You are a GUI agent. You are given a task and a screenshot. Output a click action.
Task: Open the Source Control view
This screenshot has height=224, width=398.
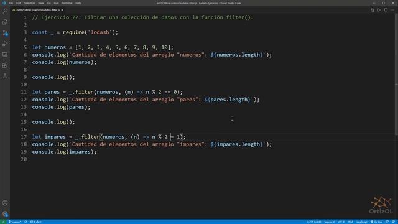(5, 33)
